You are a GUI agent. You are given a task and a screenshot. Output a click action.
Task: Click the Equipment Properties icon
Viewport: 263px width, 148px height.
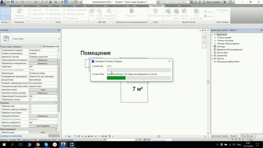coord(109,11)
